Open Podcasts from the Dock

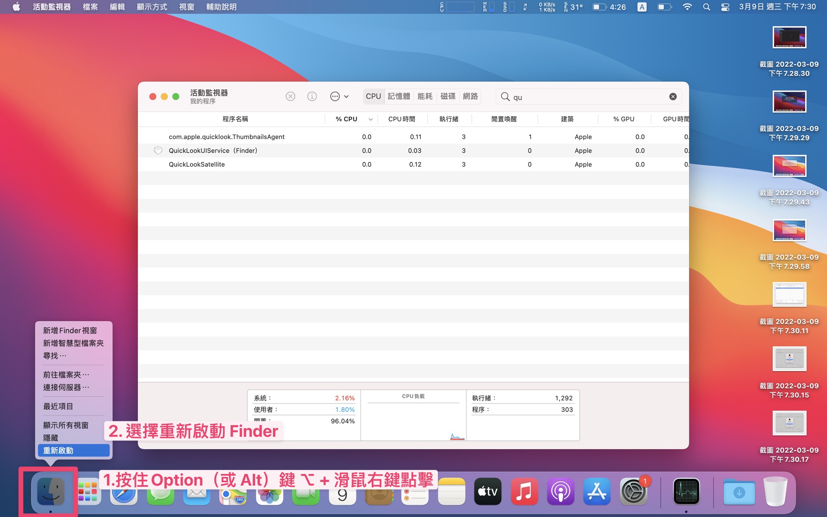click(560, 491)
